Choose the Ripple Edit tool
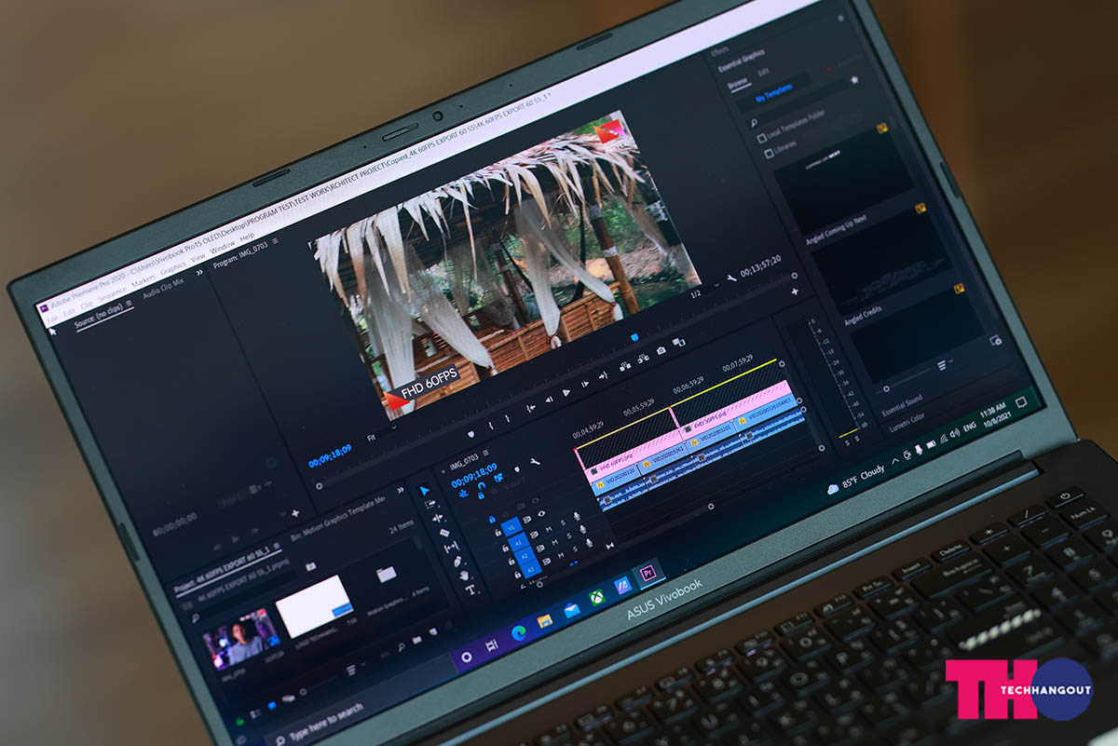1118x746 pixels. point(437,520)
